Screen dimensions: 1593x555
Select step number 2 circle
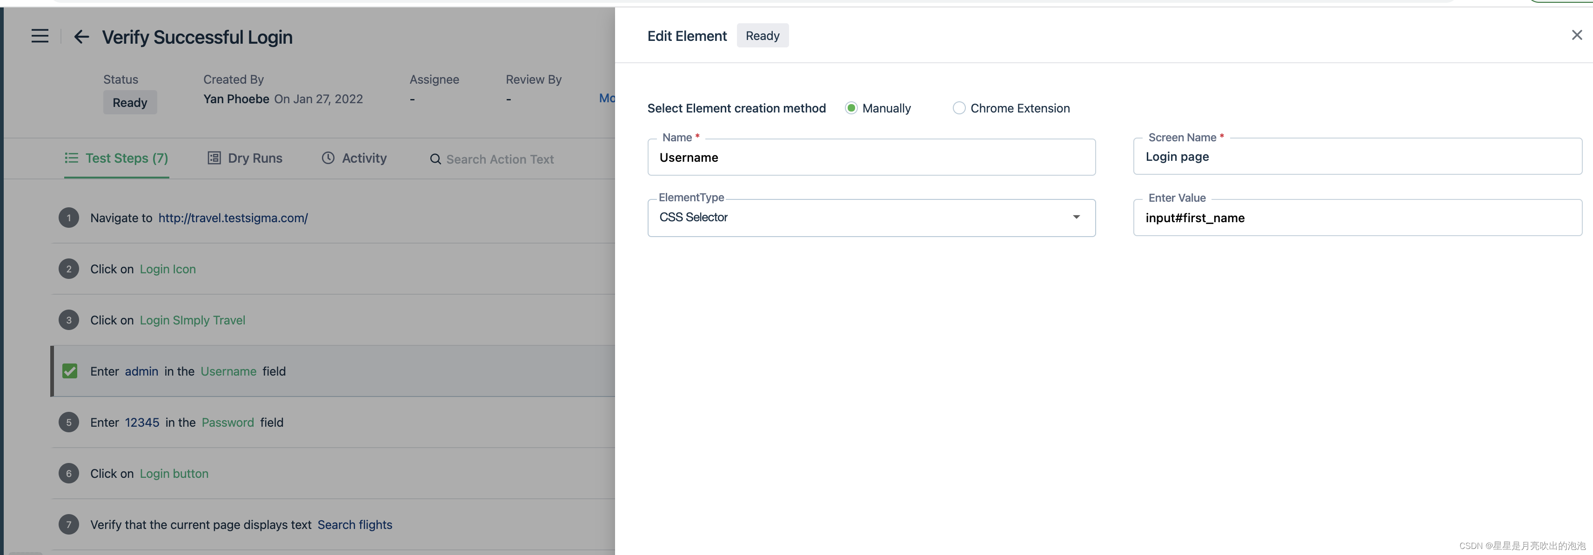coord(69,269)
